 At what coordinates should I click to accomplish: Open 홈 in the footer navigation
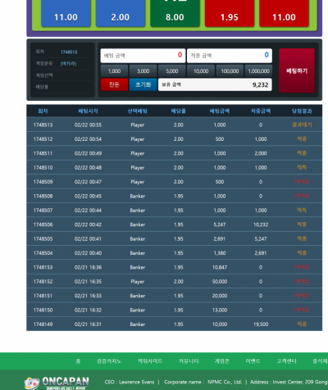click(x=78, y=361)
